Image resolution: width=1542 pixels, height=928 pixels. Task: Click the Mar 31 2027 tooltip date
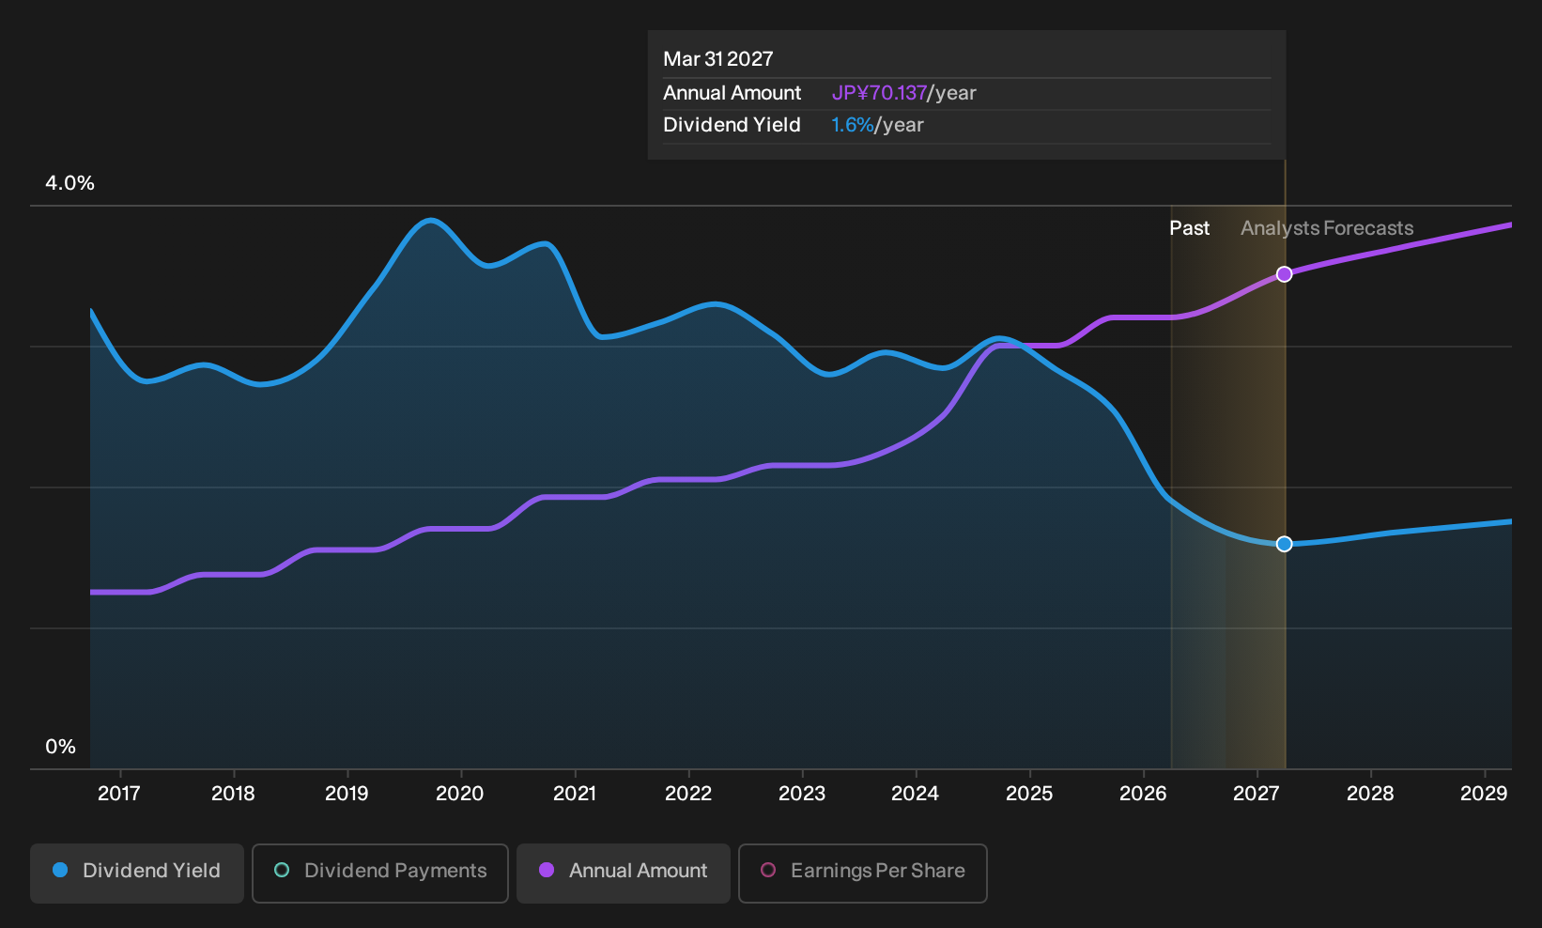(718, 59)
